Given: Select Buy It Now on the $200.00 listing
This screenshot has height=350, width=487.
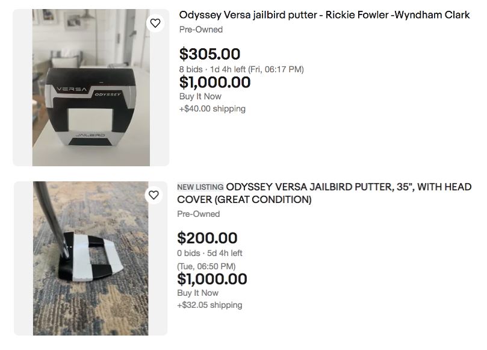Looking at the screenshot, I should 197,293.
